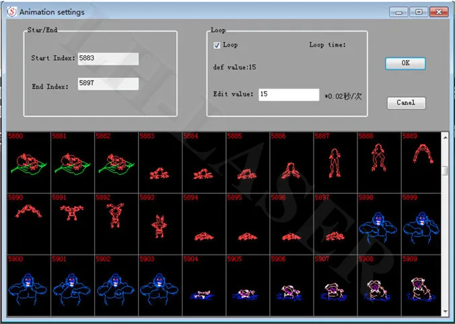Click the Start Index field
This screenshot has height=324, width=455.
coord(108,59)
